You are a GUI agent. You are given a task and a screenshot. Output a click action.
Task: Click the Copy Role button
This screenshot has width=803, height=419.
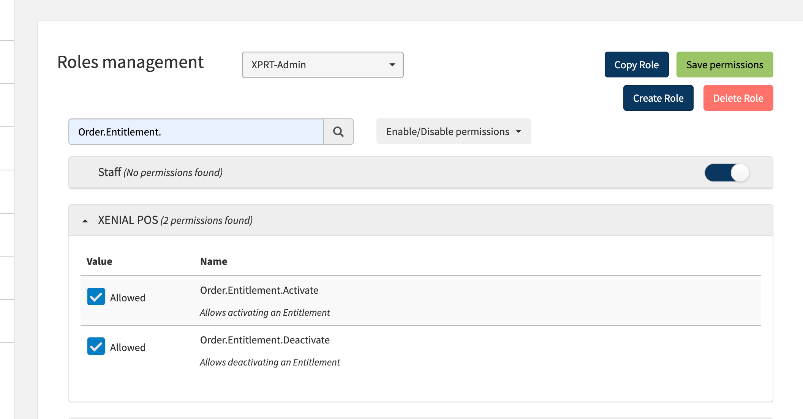click(637, 65)
